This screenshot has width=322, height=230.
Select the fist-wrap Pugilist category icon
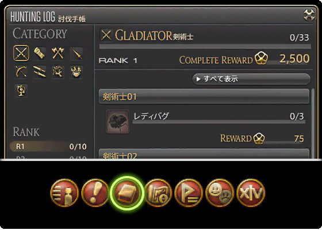coord(40,53)
